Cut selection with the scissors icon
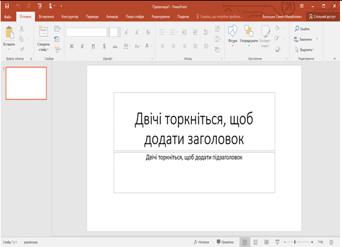This screenshot has height=247, width=342. pyautogui.click(x=22, y=29)
